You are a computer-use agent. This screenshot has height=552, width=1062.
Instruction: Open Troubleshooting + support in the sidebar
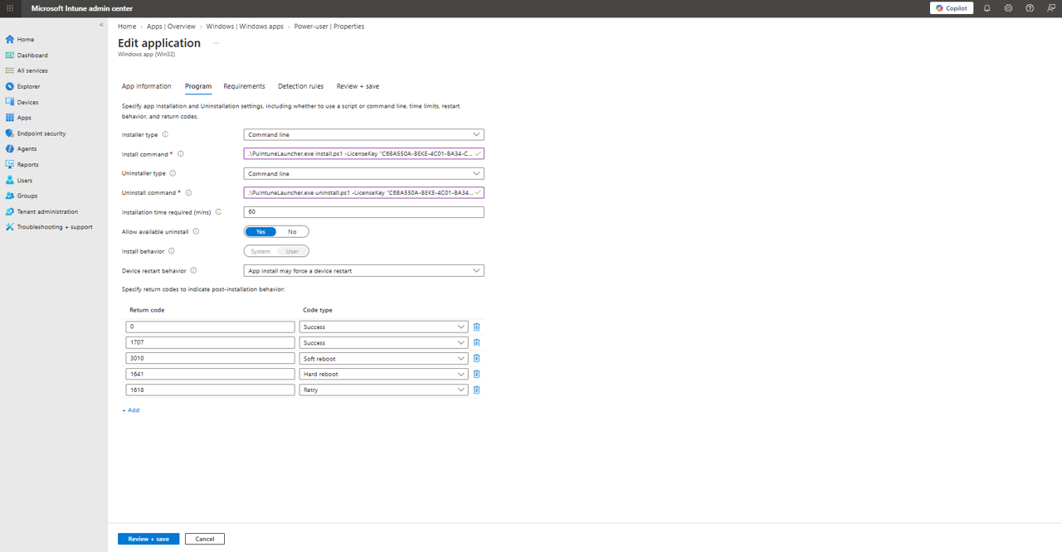[54, 227]
